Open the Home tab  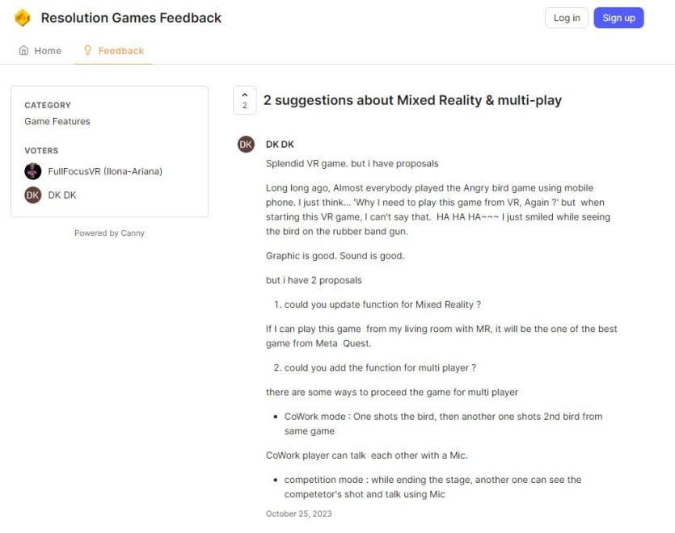coord(40,51)
